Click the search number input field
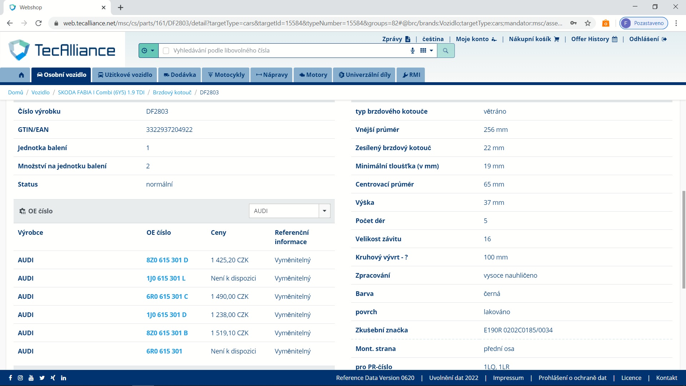Screen dimensions: 686x386 [x=289, y=51]
